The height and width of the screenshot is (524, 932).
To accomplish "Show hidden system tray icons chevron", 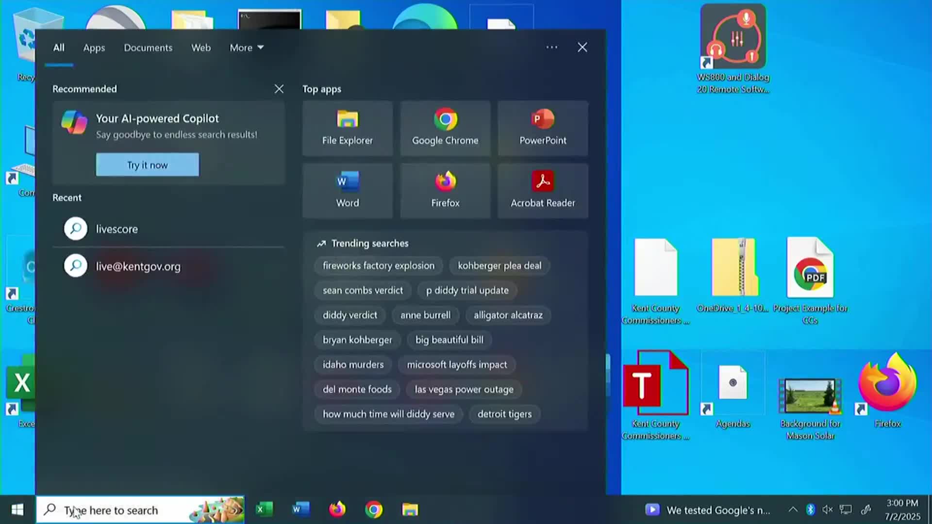I will [793, 509].
